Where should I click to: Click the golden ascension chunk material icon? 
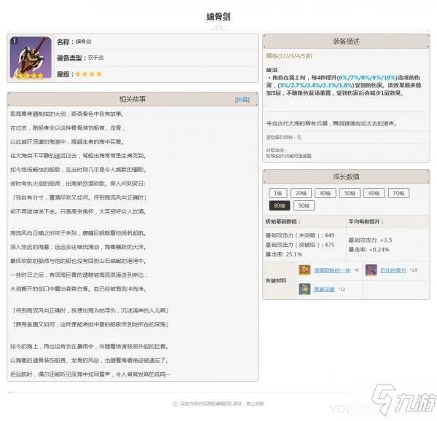point(304,270)
